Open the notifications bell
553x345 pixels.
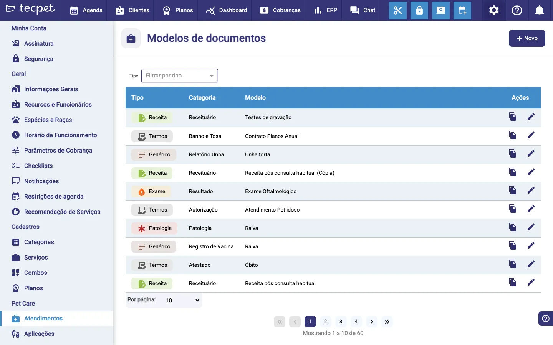click(x=540, y=10)
